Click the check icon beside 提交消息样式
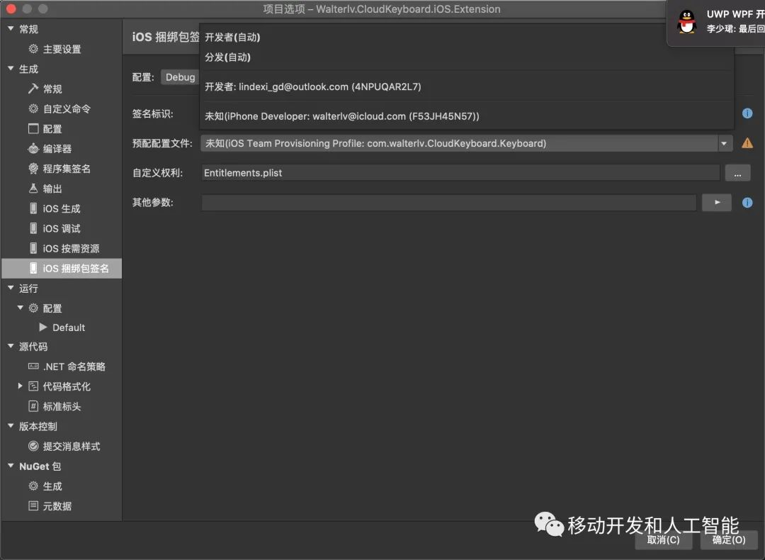 click(33, 446)
